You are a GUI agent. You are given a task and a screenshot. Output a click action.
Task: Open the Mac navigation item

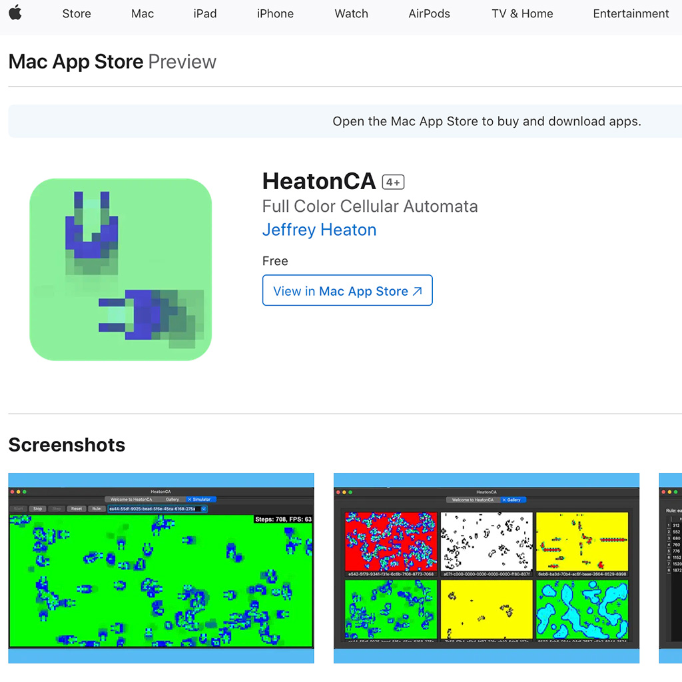[143, 14]
